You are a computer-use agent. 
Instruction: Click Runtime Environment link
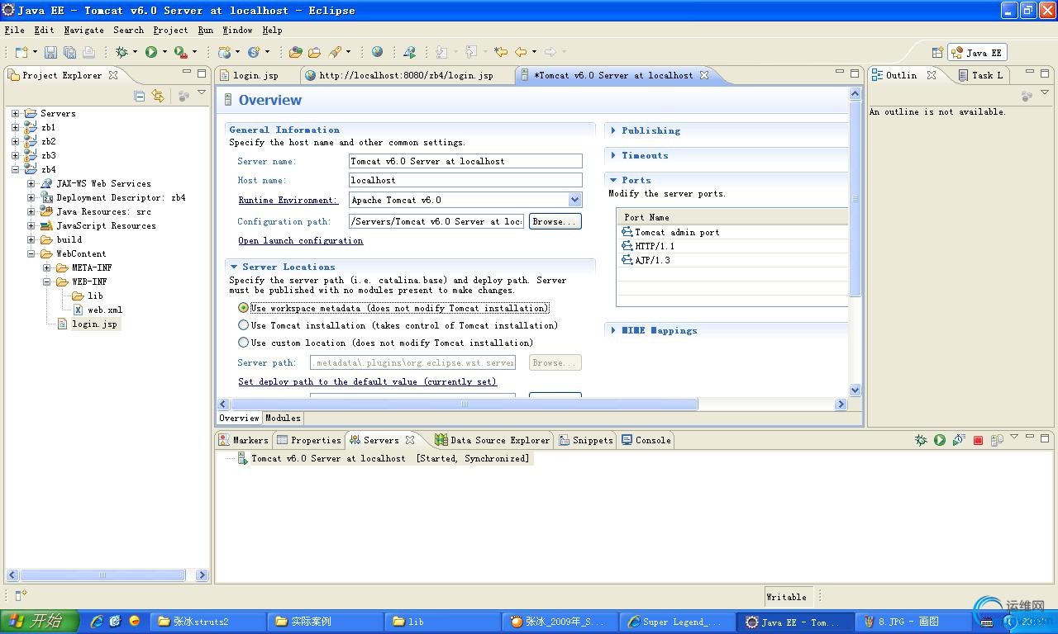288,200
